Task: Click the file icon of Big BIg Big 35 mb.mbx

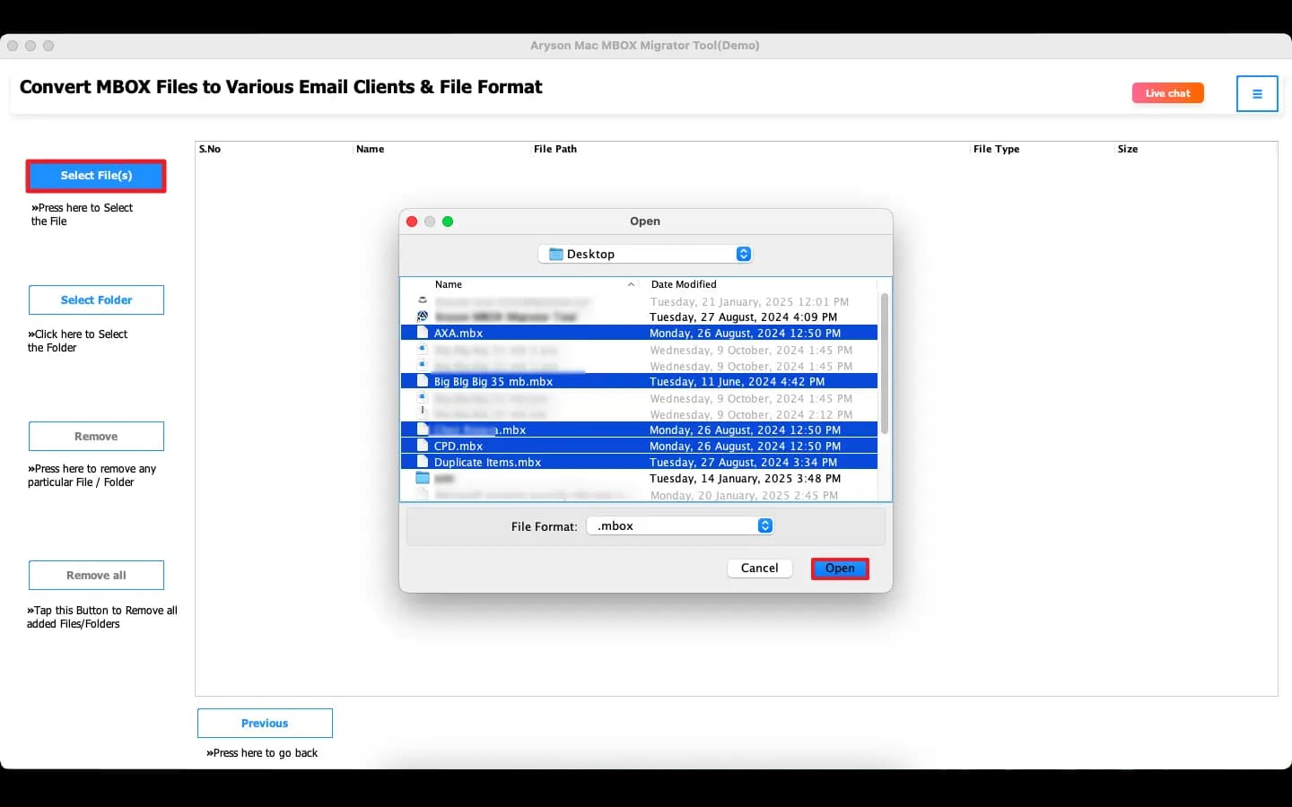Action: coord(423,381)
